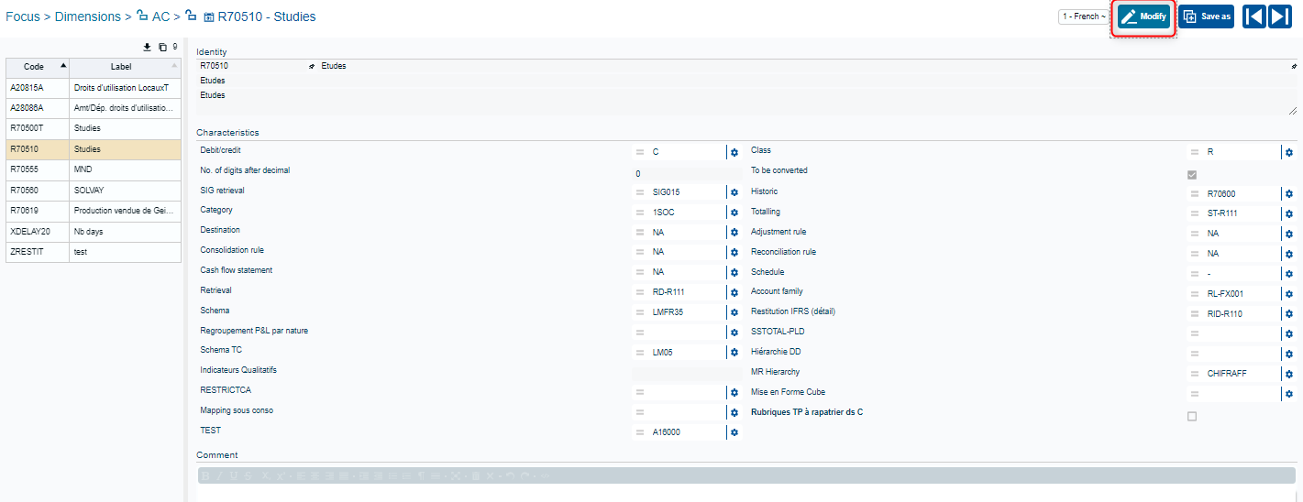Click the lock icon before AC
The image size is (1303, 502).
(x=141, y=16)
